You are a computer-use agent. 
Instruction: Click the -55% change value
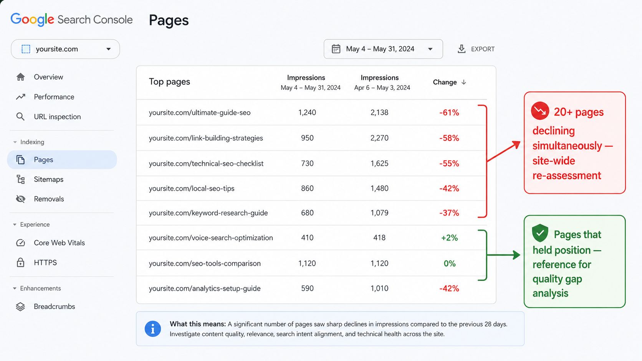pyautogui.click(x=449, y=163)
